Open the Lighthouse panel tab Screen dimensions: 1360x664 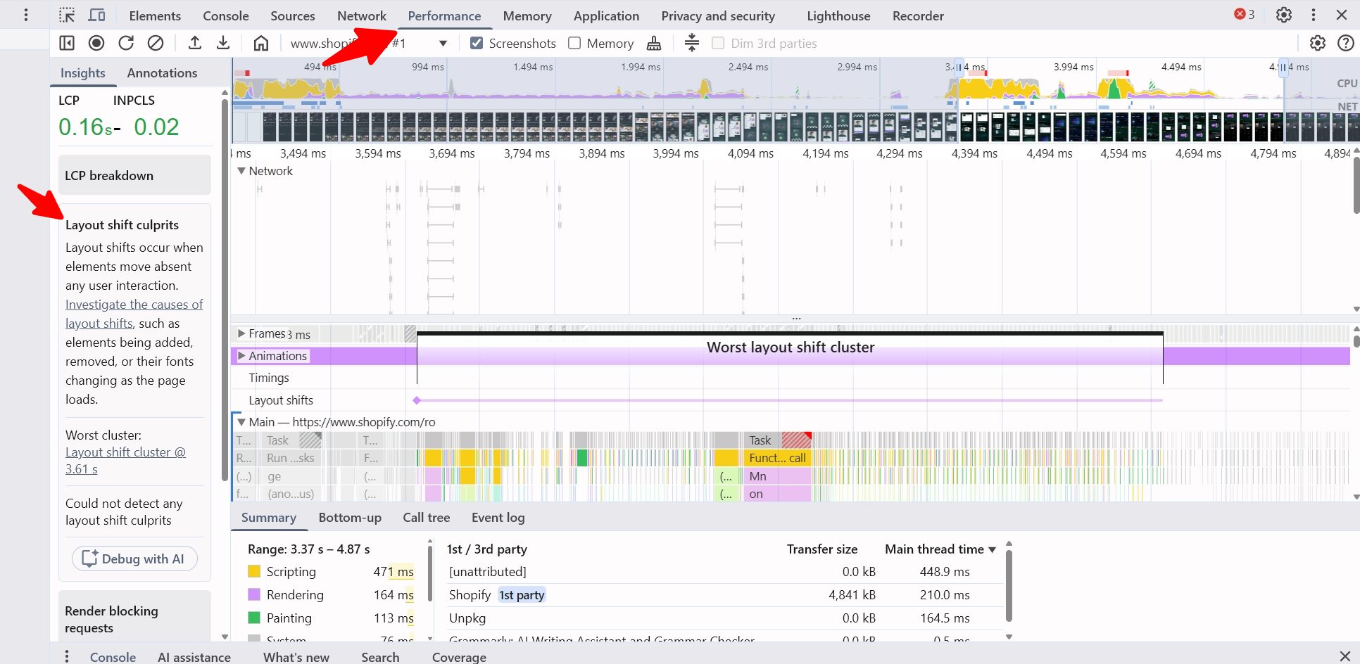click(x=838, y=15)
